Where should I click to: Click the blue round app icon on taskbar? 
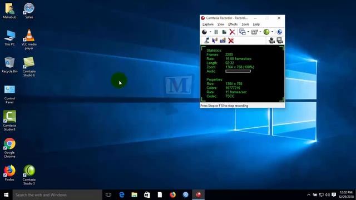click(x=185, y=195)
